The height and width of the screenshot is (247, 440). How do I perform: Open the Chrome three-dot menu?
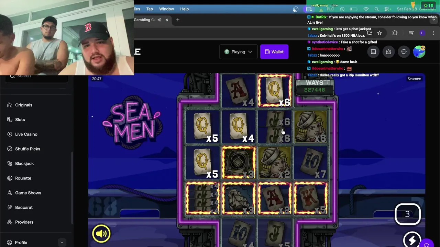[433, 33]
